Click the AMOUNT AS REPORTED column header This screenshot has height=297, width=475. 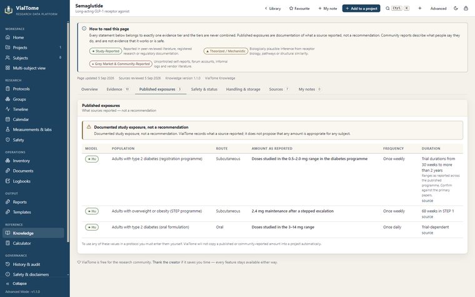click(x=272, y=149)
